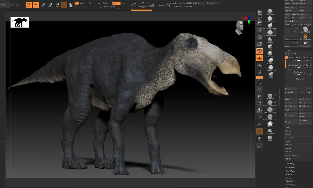Choose the PolyMesh3D star tool
Image resolution: width=313 pixels, height=188 pixels.
pos(305,44)
